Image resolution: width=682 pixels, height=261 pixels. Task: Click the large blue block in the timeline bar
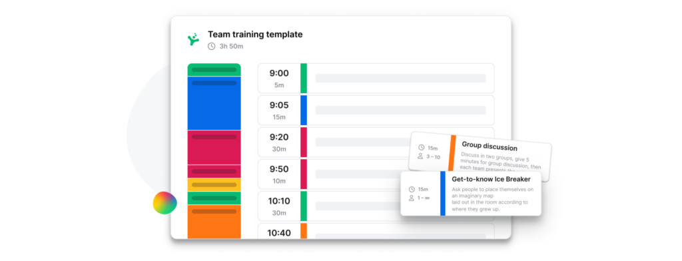tap(214, 103)
